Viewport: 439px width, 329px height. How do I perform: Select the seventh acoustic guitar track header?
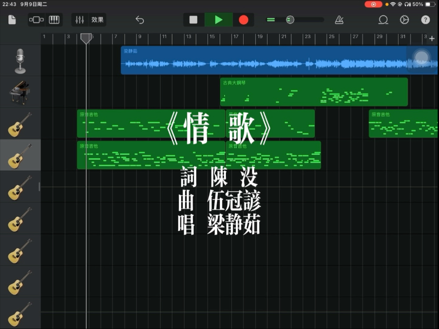pyautogui.click(x=20, y=313)
